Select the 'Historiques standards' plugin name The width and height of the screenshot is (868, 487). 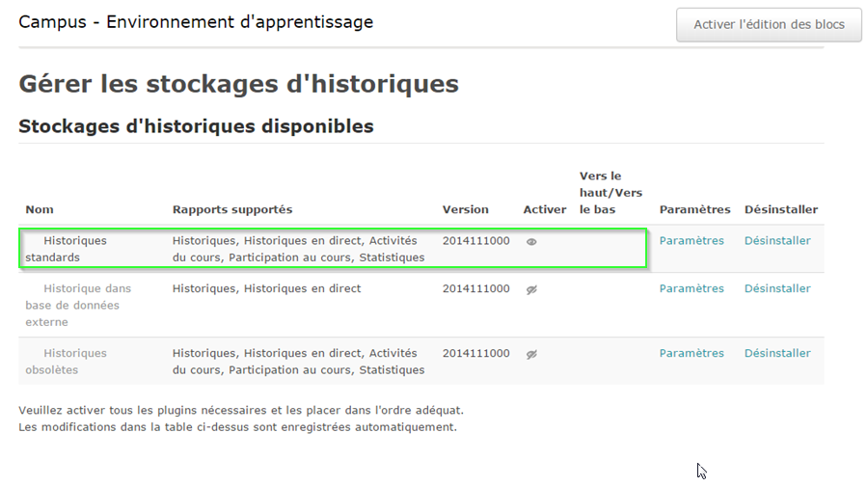pyautogui.click(x=66, y=249)
